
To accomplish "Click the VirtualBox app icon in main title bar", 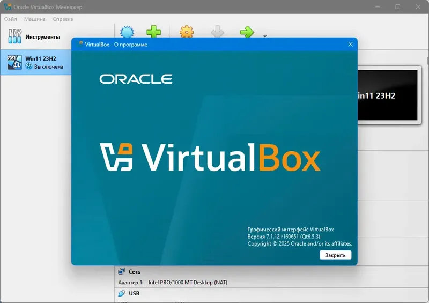I will click(8, 6).
